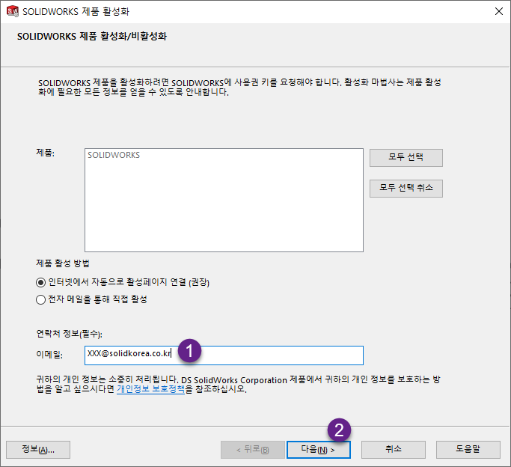Open the 개인정보 보호정책 link
Screen dimensions: 511x467
coord(151,388)
